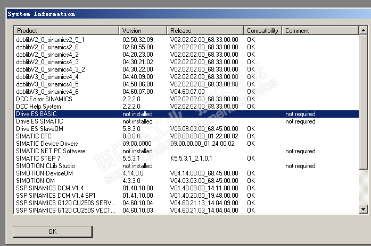This screenshot has height=246, width=371.
Task: Select SSP SINAMICS G120 CU250S SERV row
Action: 186,203
